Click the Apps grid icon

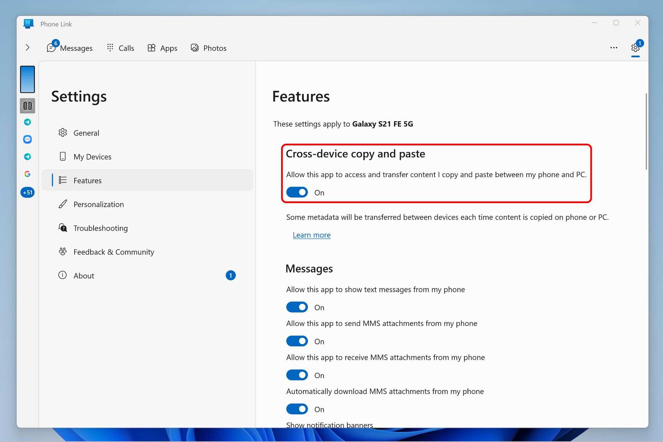point(151,48)
